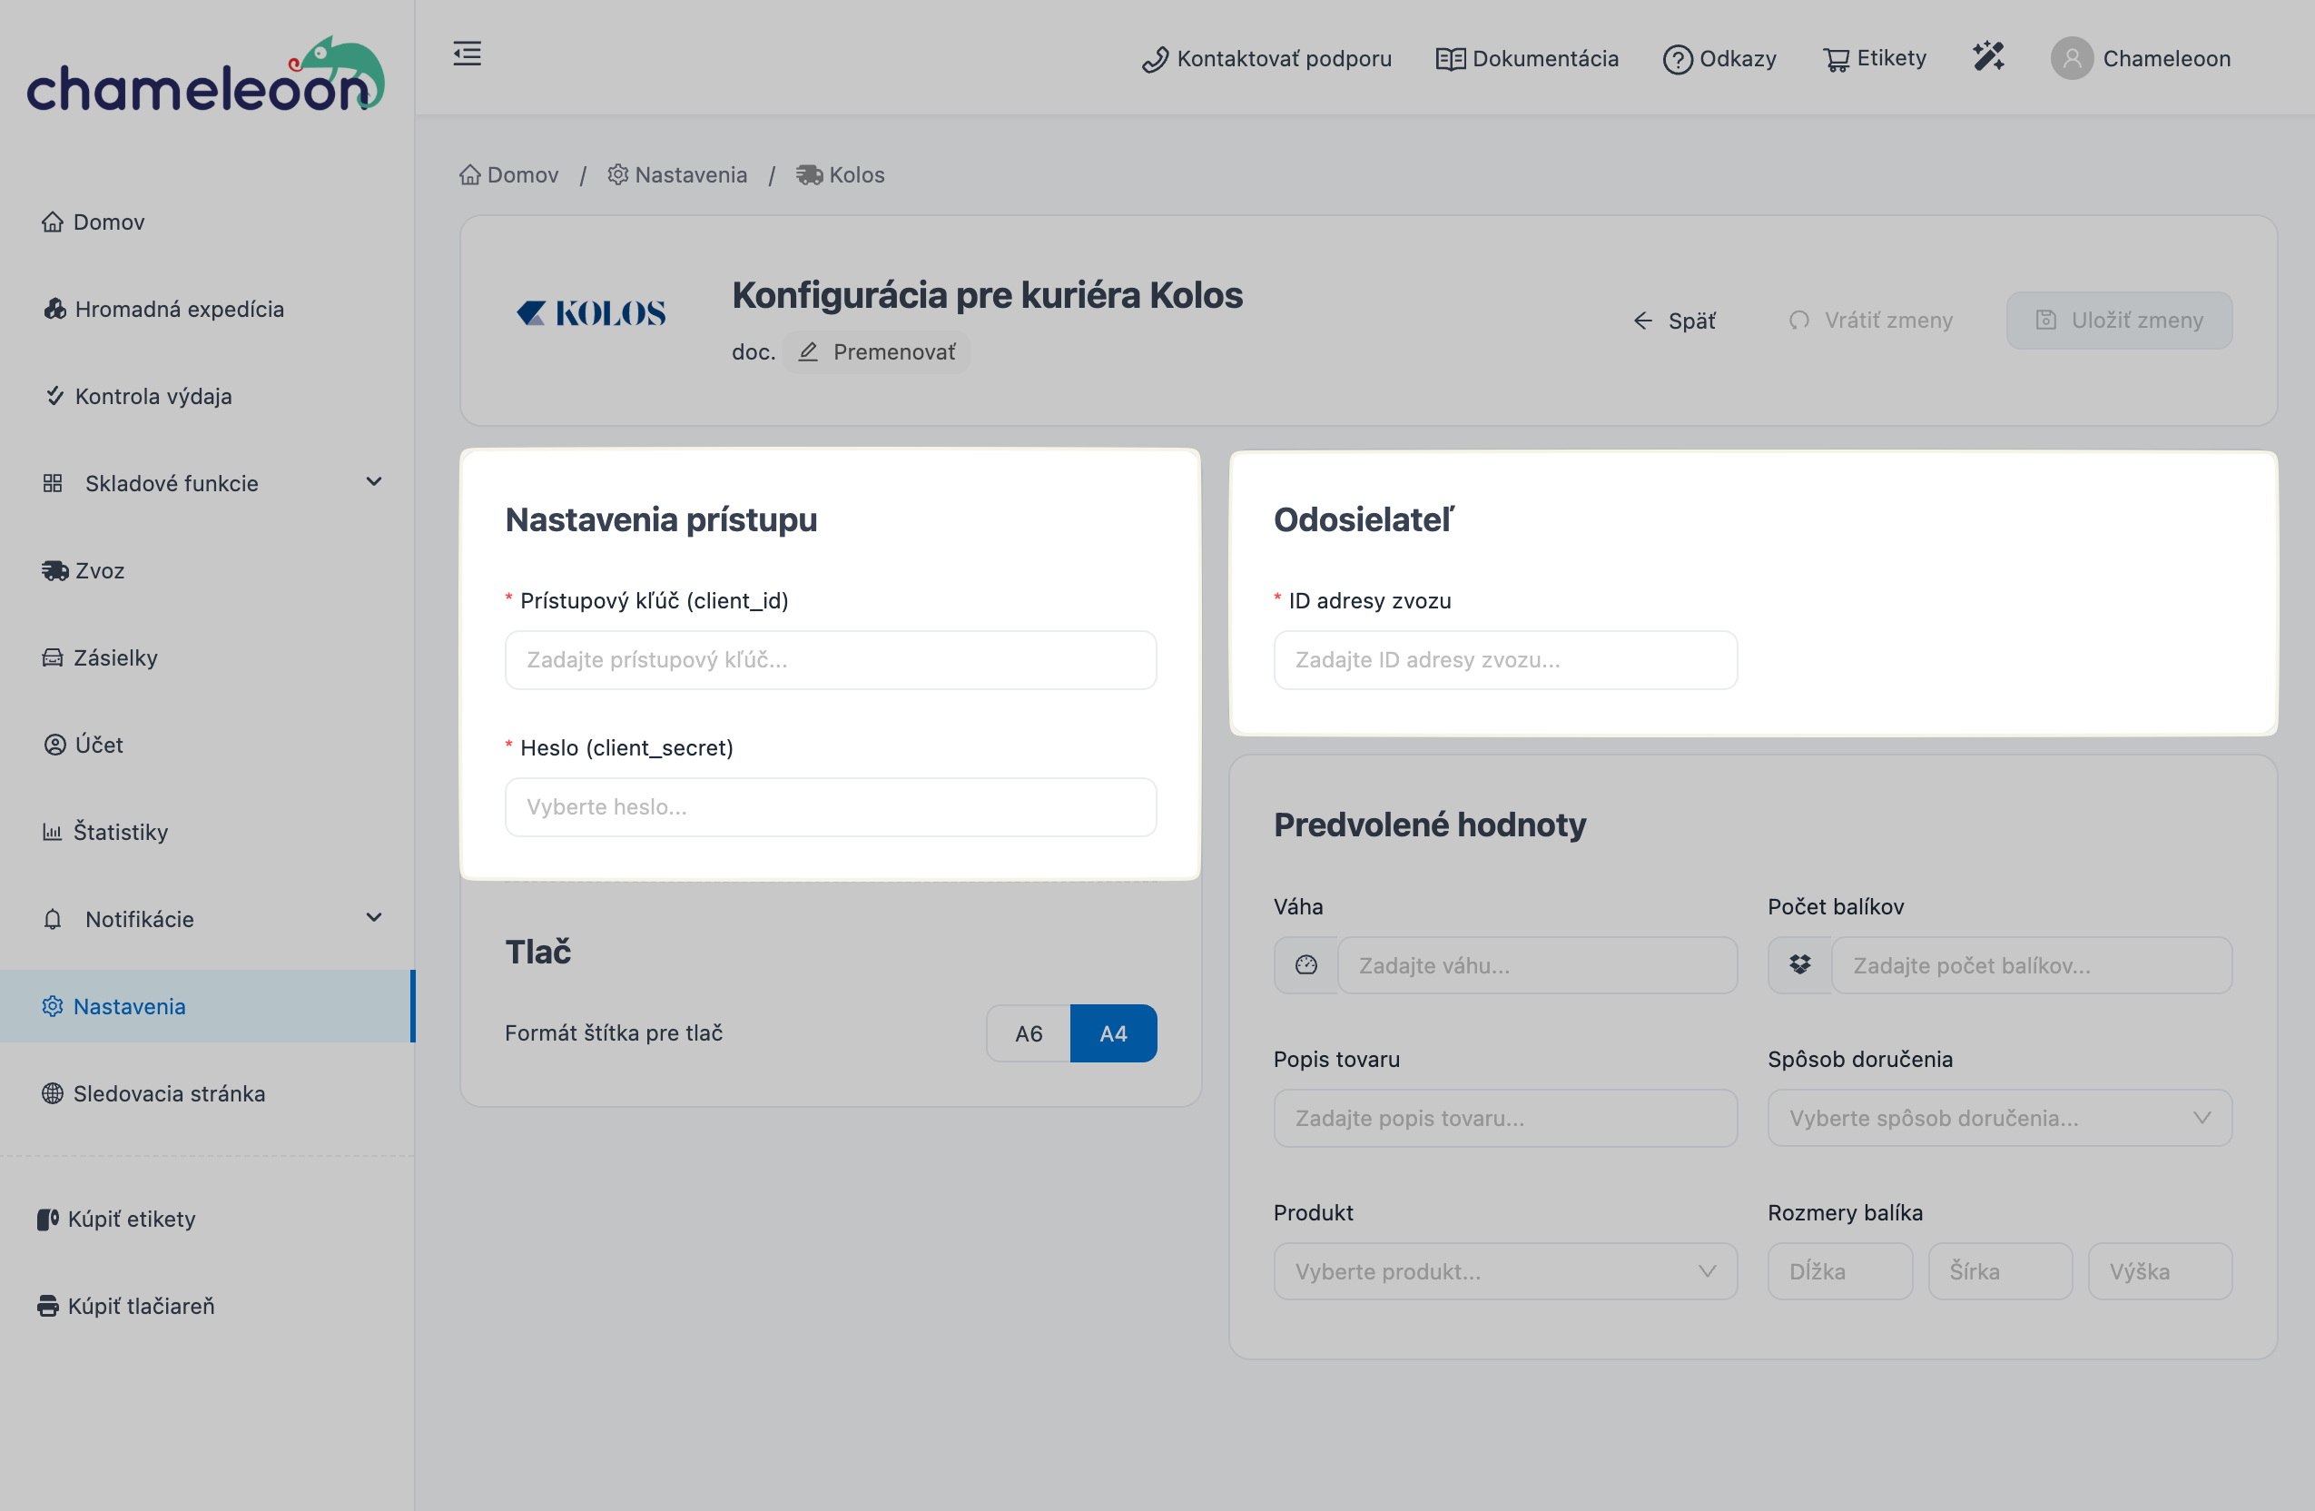The image size is (2315, 1511).
Task: Open Zásielky in the sidebar
Action: click(x=114, y=657)
